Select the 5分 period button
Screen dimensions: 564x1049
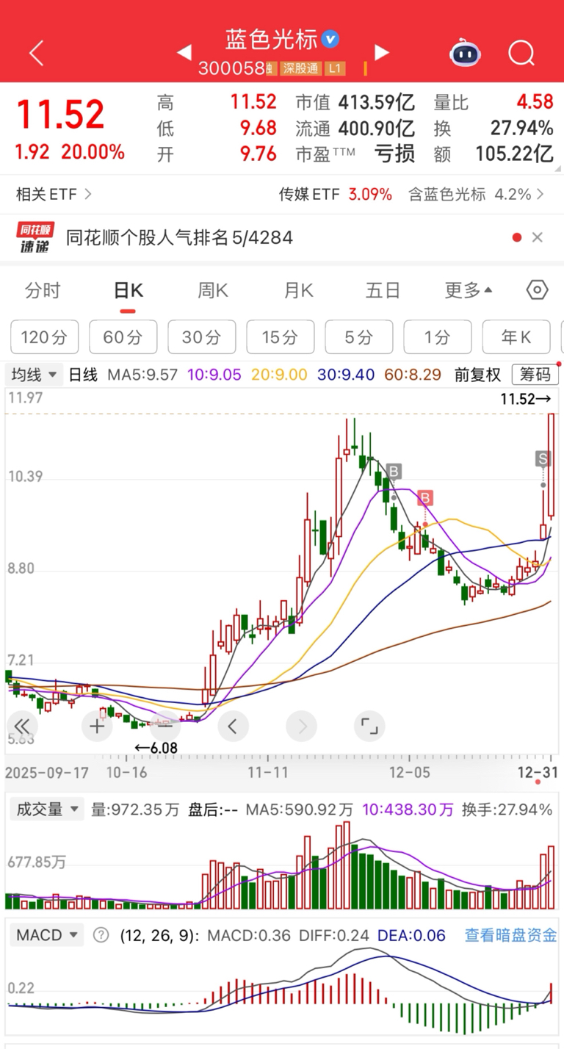pyautogui.click(x=358, y=337)
